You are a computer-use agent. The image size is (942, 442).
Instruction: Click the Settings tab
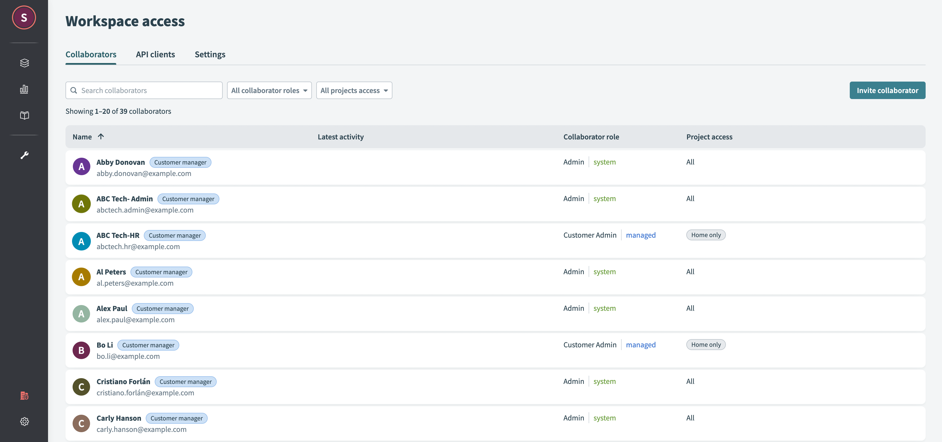(x=210, y=54)
